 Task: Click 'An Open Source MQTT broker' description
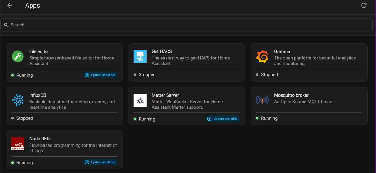(x=304, y=102)
